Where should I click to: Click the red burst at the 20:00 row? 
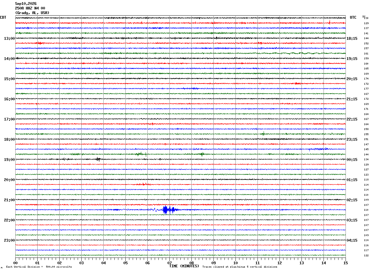pos(142,184)
